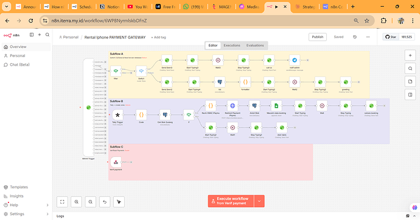Tidy up workflow nodes

point(119,202)
